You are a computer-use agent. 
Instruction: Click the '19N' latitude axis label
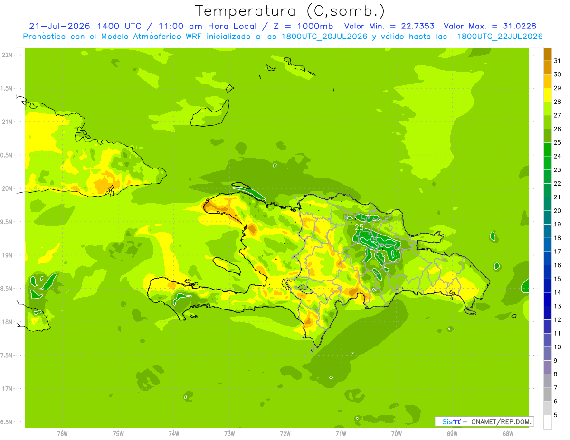pyautogui.click(x=7, y=255)
